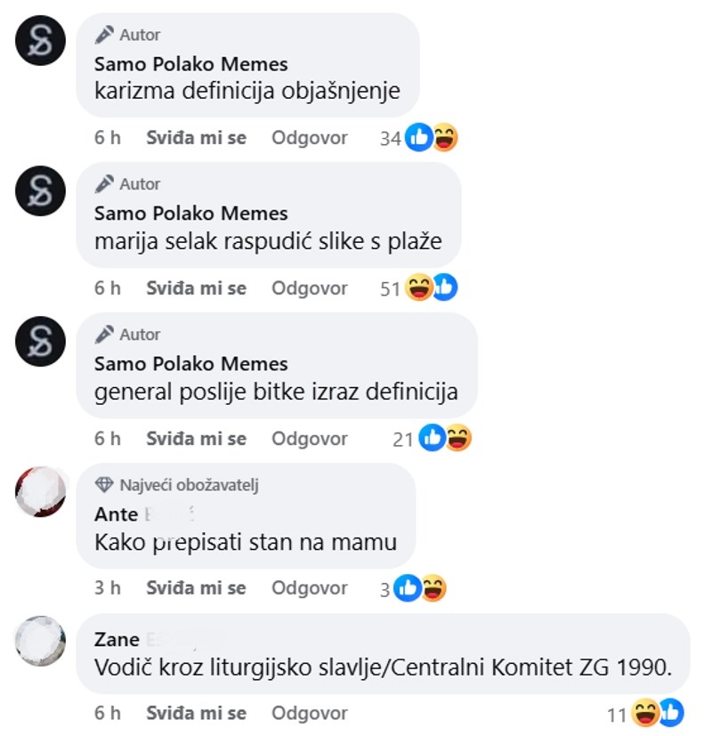Open reactions on 'marija selak raspudić' comment
The width and height of the screenshot is (712, 736).
pyautogui.click(x=418, y=287)
